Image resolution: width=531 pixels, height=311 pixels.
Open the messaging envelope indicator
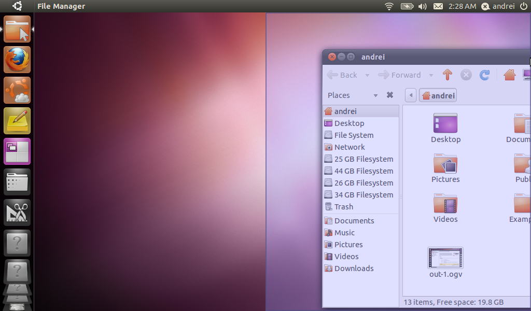[x=438, y=6]
